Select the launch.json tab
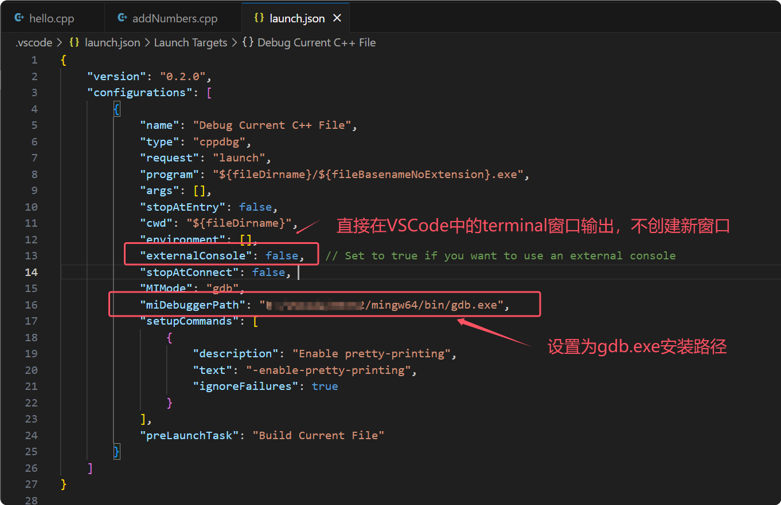 296,18
